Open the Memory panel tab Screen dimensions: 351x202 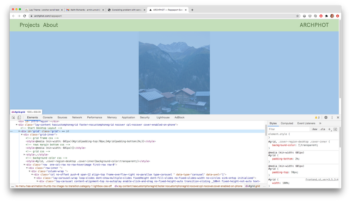[x=112, y=117]
